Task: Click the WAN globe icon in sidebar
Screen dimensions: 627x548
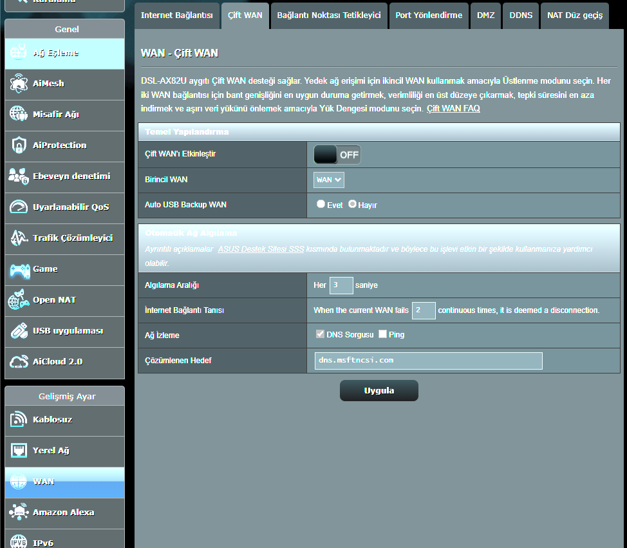Action: click(19, 481)
